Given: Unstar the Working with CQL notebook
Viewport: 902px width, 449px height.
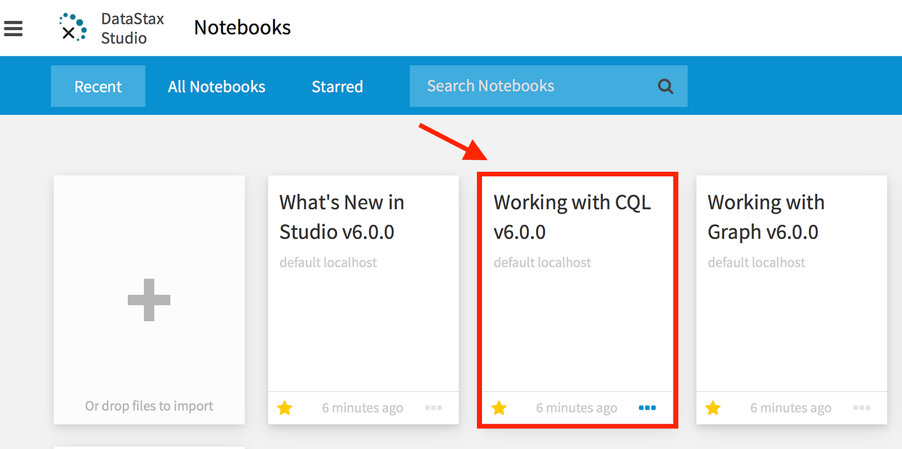Looking at the screenshot, I should click(499, 408).
